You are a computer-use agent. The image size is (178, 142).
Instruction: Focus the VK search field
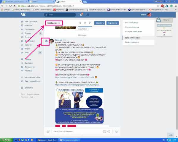tap(60, 14)
